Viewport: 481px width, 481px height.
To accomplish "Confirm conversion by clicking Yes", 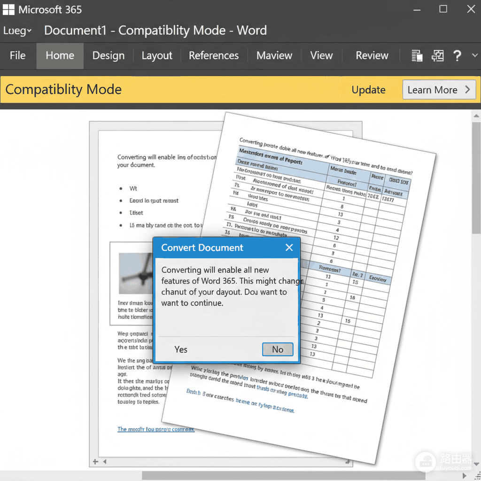I will (x=181, y=349).
